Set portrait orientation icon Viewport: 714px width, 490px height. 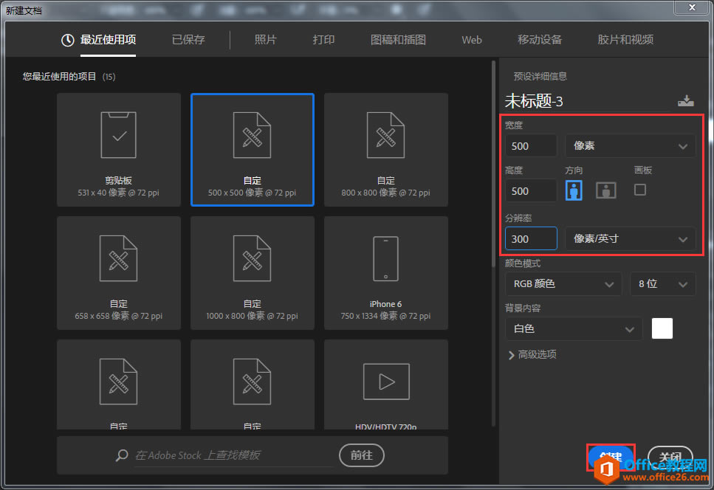pyautogui.click(x=574, y=190)
